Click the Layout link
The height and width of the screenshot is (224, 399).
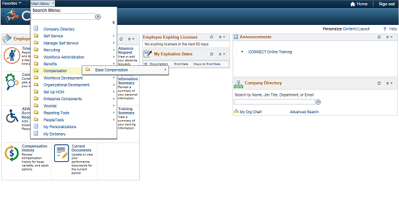pos(364,29)
